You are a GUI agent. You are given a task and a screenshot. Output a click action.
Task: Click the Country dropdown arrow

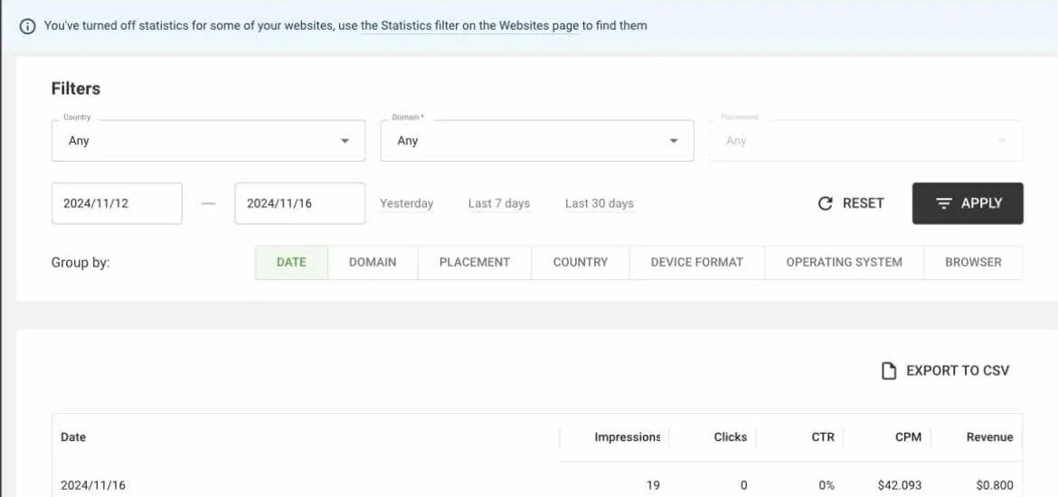(345, 141)
